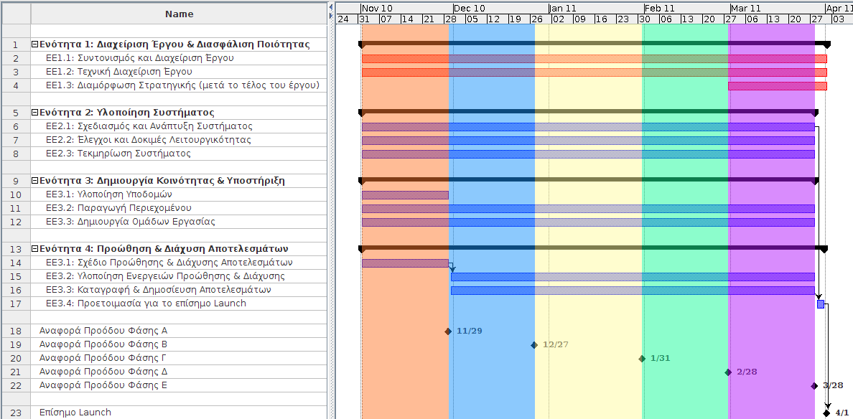Click the Υλοποίηση Υποδομών Gantt bar
Image resolution: width=853 pixels, height=419 pixels.
(405, 194)
